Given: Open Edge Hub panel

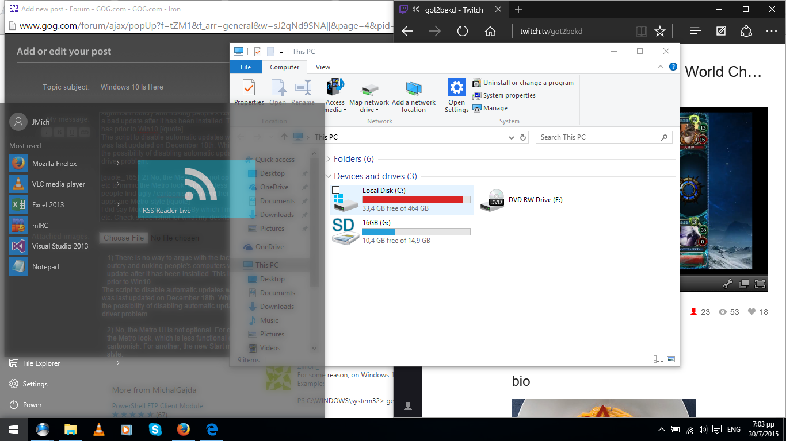Looking at the screenshot, I should (x=695, y=31).
